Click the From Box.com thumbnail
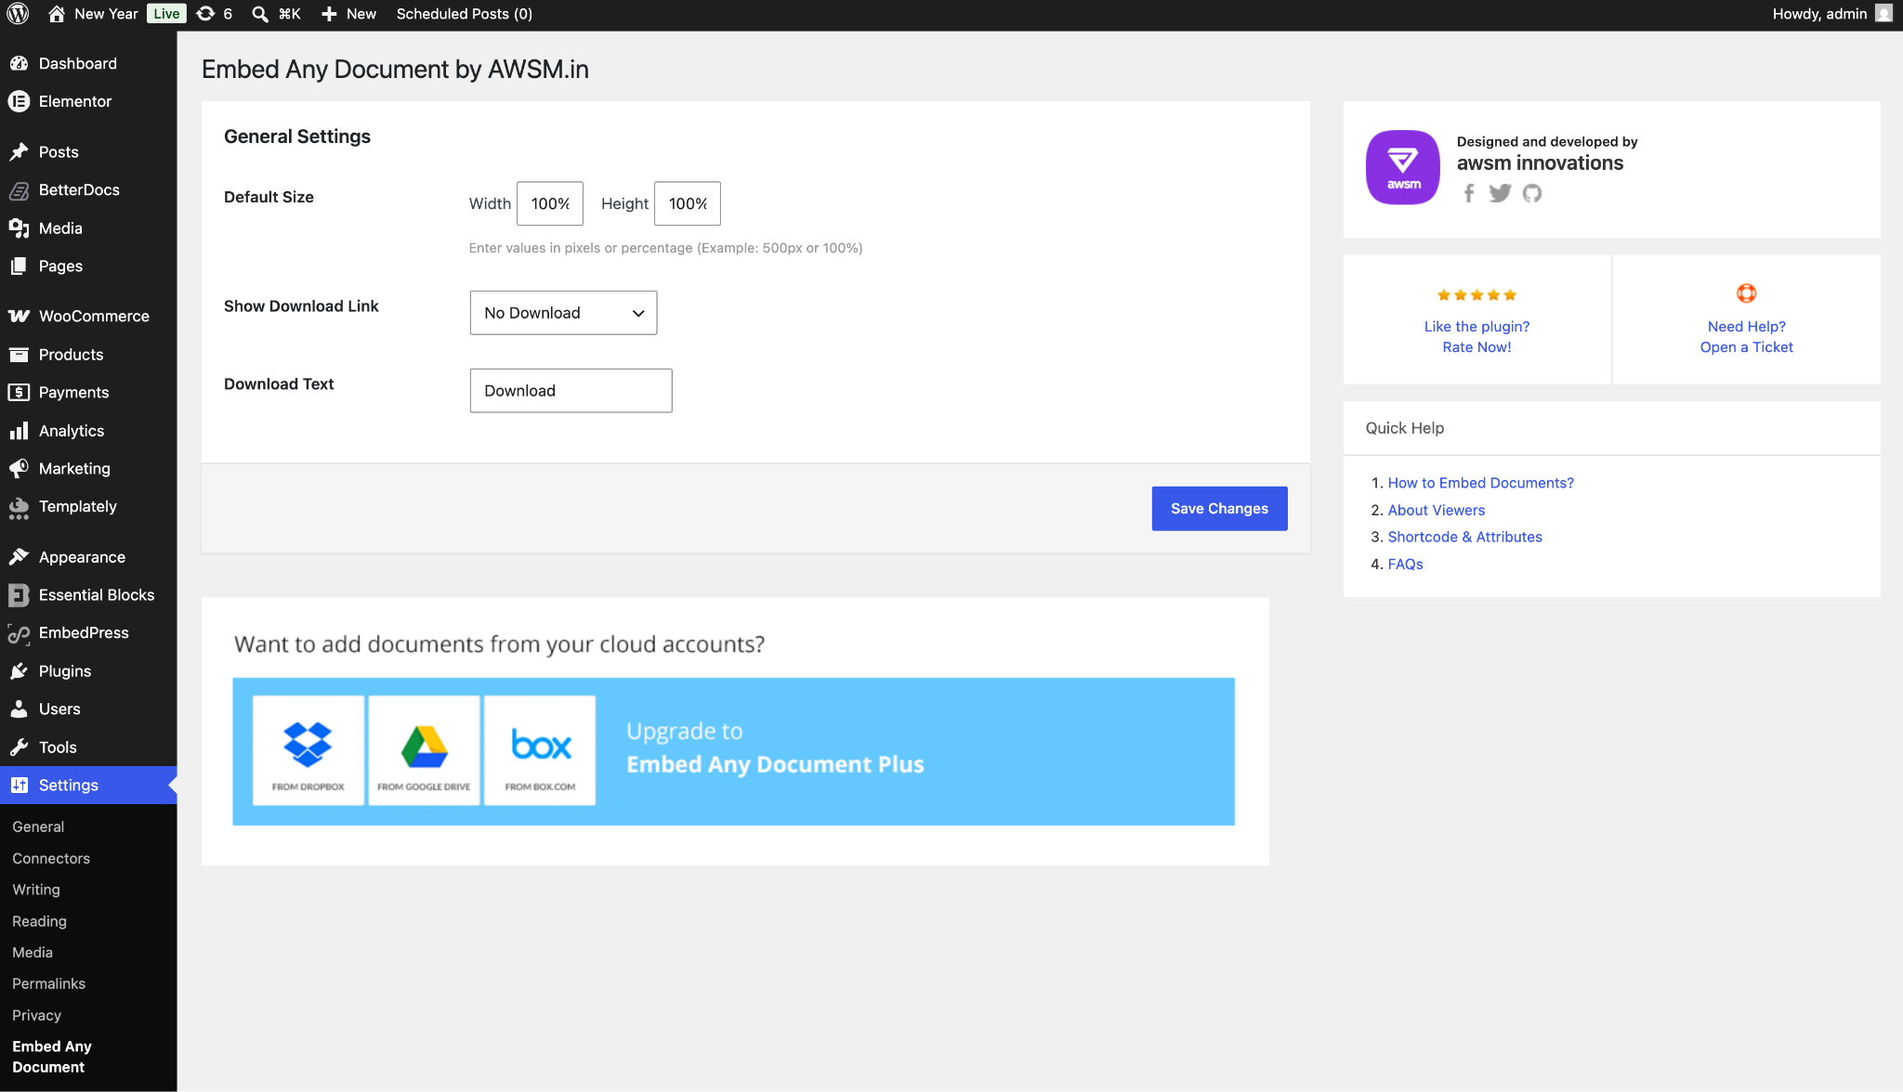The width and height of the screenshot is (1903, 1092). [x=540, y=750]
